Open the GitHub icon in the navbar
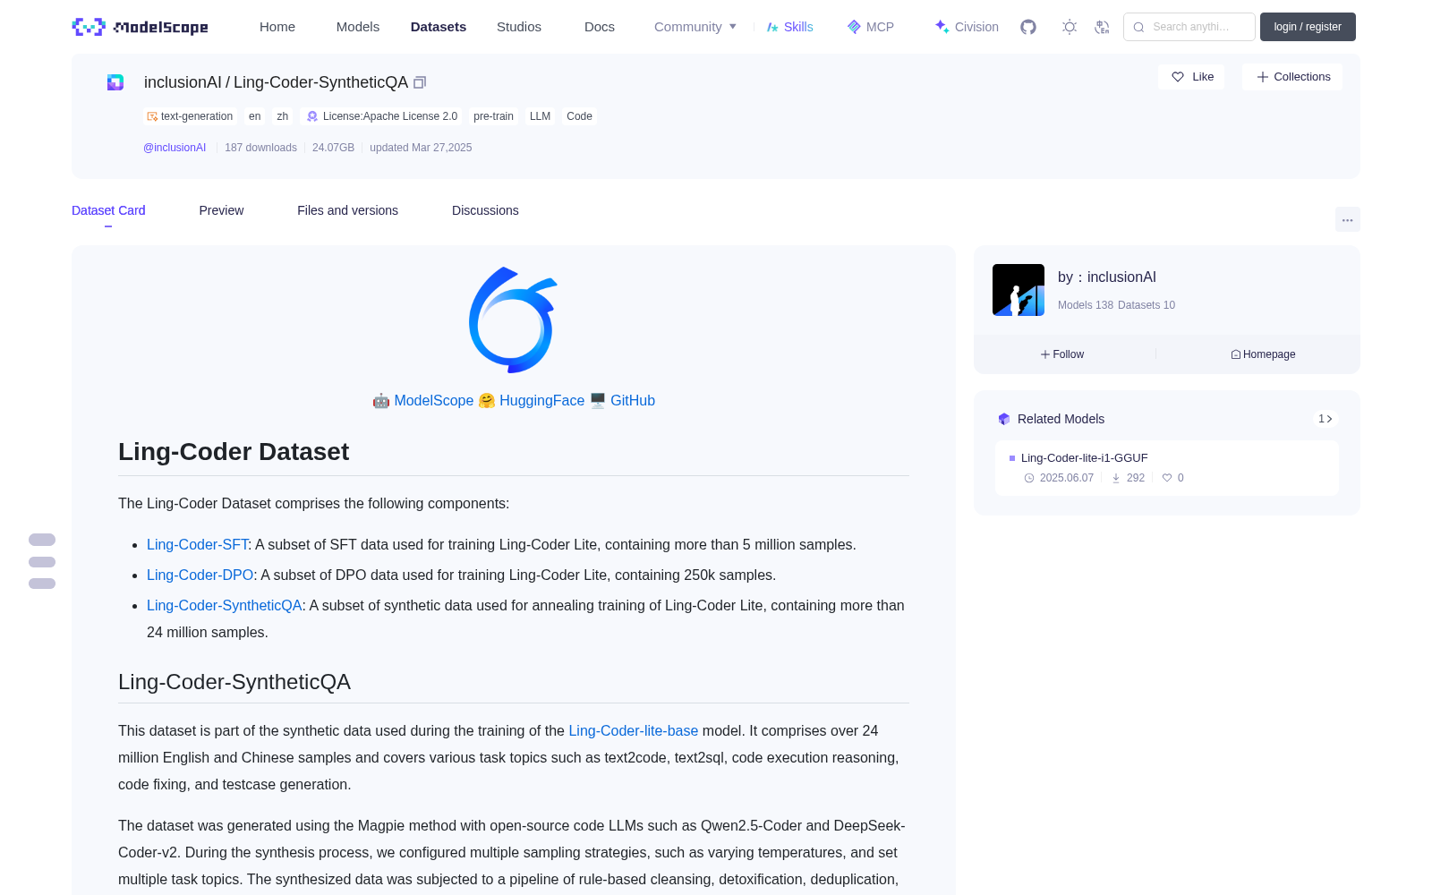1432x895 pixels. click(1028, 27)
